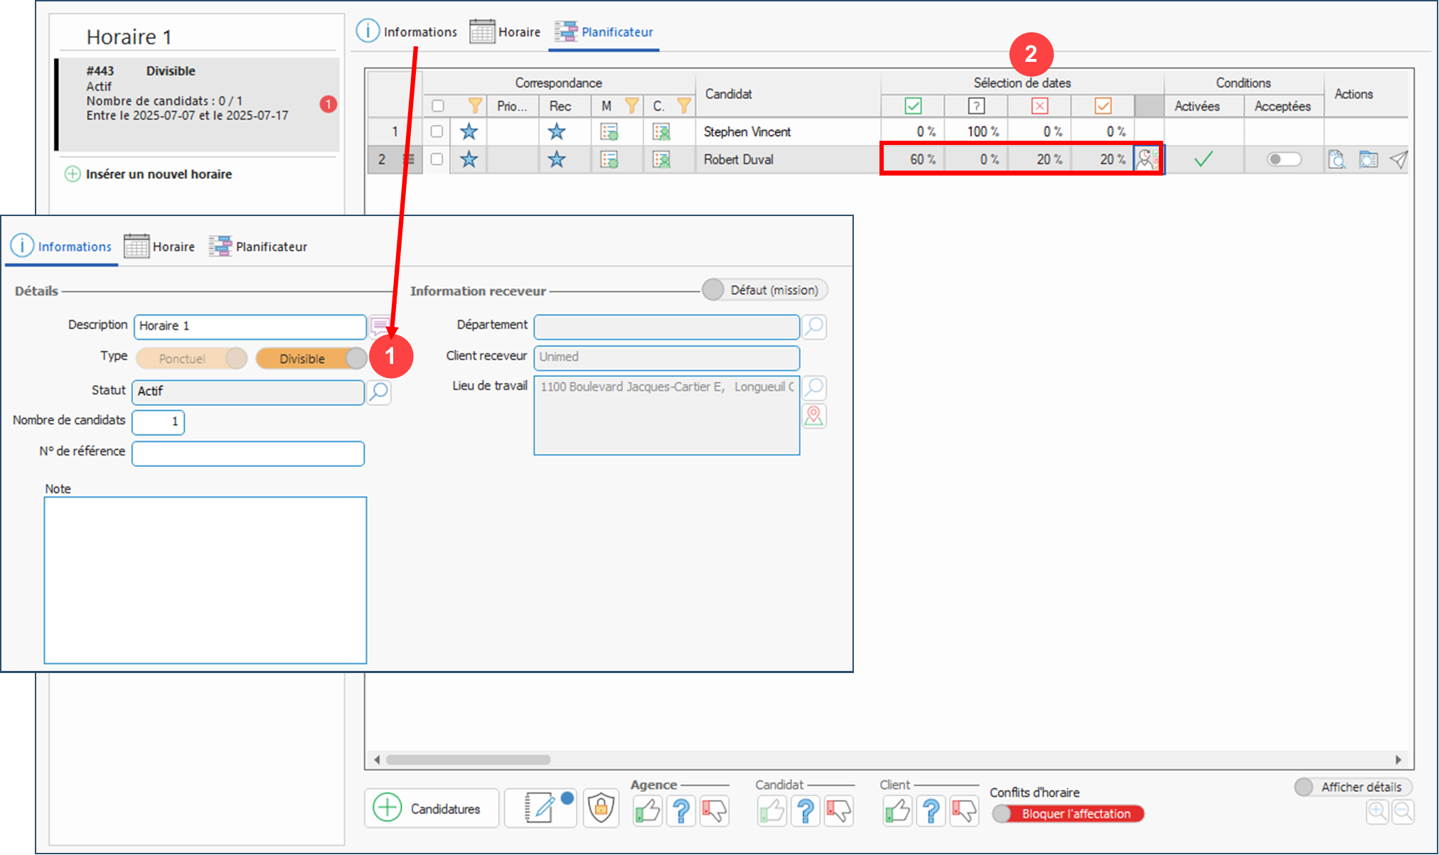Click the Candidat question mark icon
Image resolution: width=1439 pixels, height=855 pixels.
(x=806, y=810)
